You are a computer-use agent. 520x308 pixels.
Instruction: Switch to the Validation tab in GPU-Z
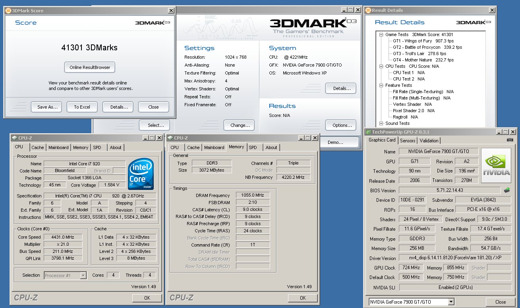coord(429,141)
